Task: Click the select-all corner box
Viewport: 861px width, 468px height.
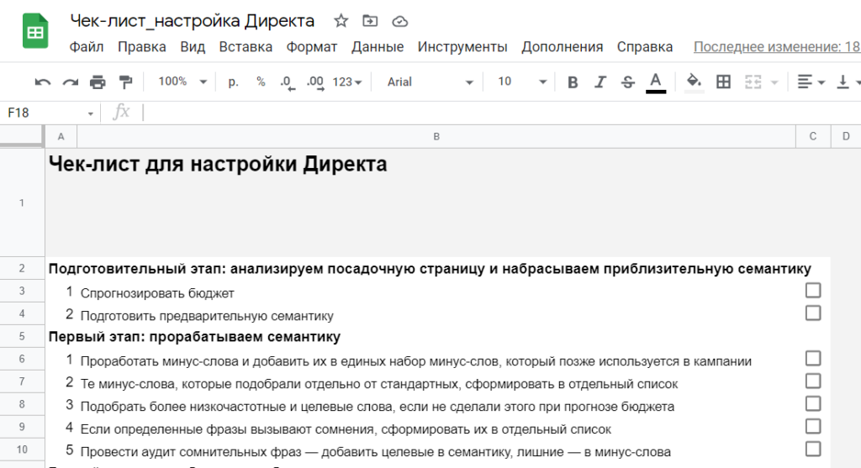Action: coord(21,137)
